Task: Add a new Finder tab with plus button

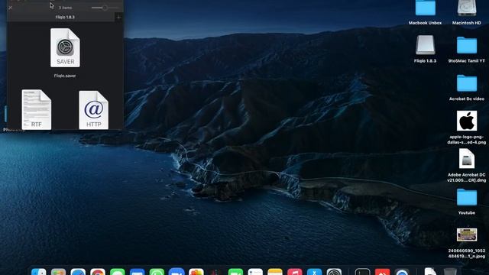Action: [118, 17]
